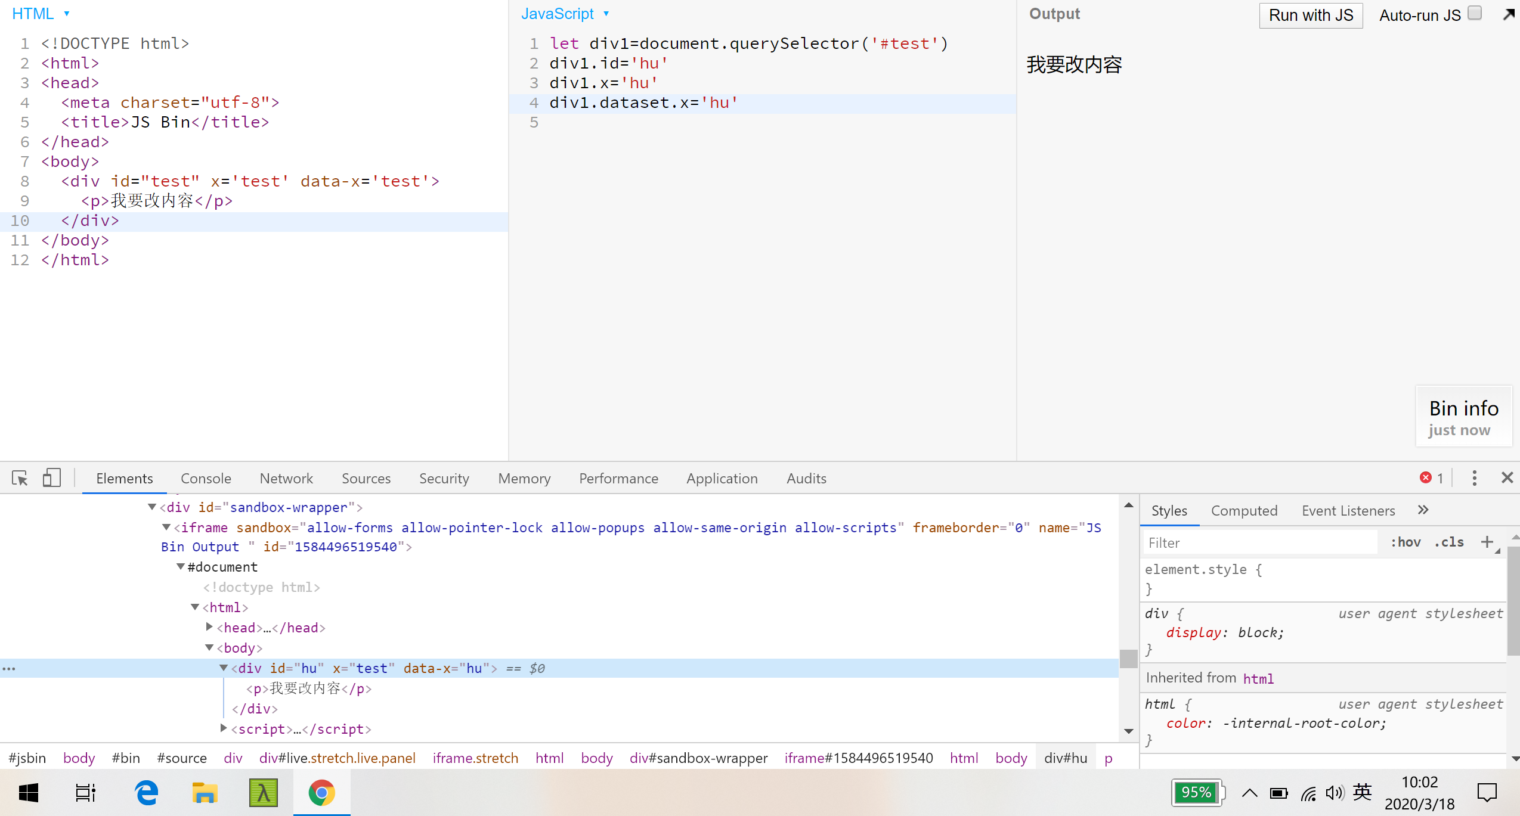This screenshot has width=1520, height=816.
Task: Toggle .cls element classes panel
Action: pyautogui.click(x=1449, y=542)
